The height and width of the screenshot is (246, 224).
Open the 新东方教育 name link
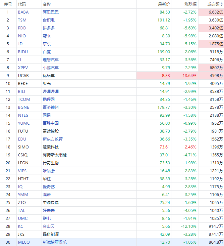tap(53, 139)
